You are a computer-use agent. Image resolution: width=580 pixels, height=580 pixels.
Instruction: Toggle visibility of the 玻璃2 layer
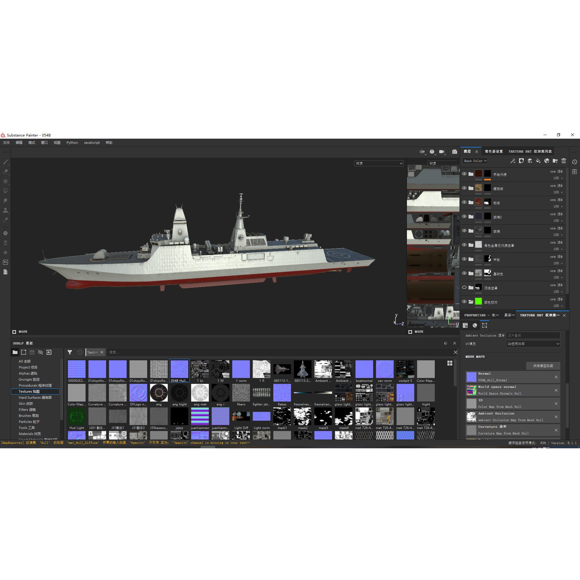(464, 217)
